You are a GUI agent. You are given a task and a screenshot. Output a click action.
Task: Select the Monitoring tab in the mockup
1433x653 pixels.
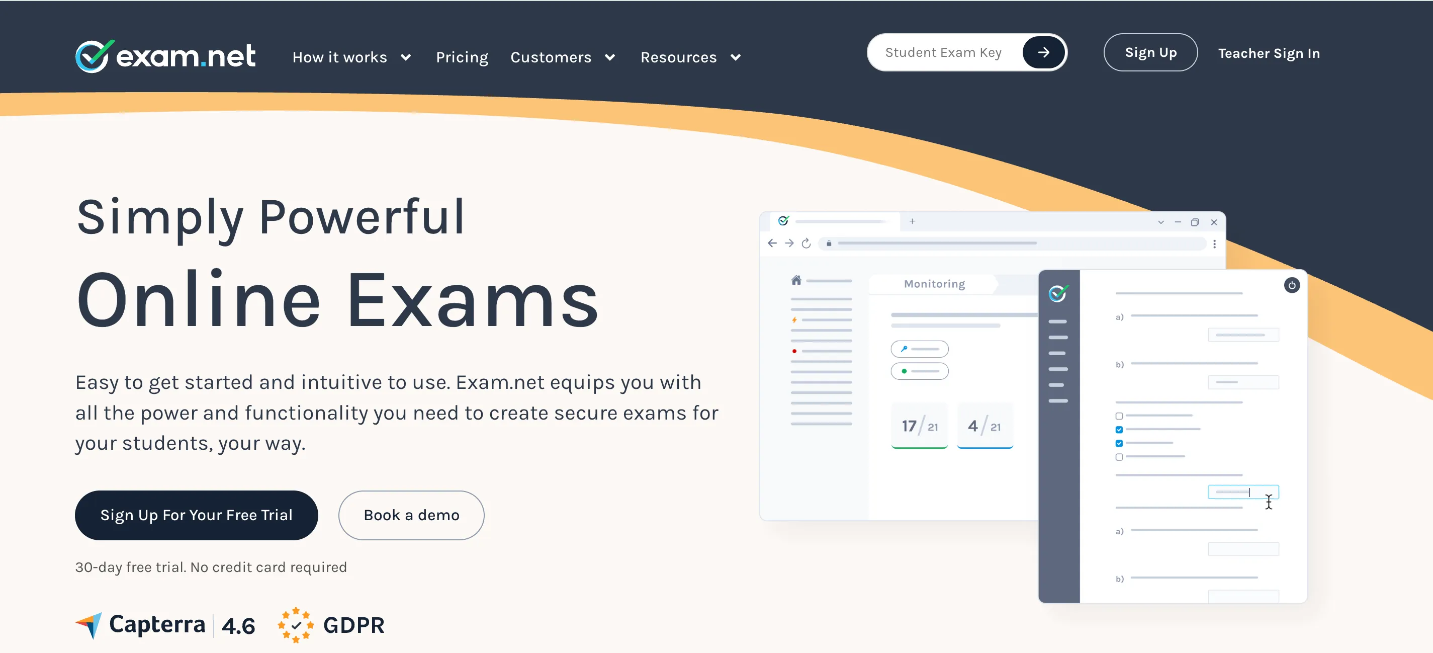coord(934,284)
